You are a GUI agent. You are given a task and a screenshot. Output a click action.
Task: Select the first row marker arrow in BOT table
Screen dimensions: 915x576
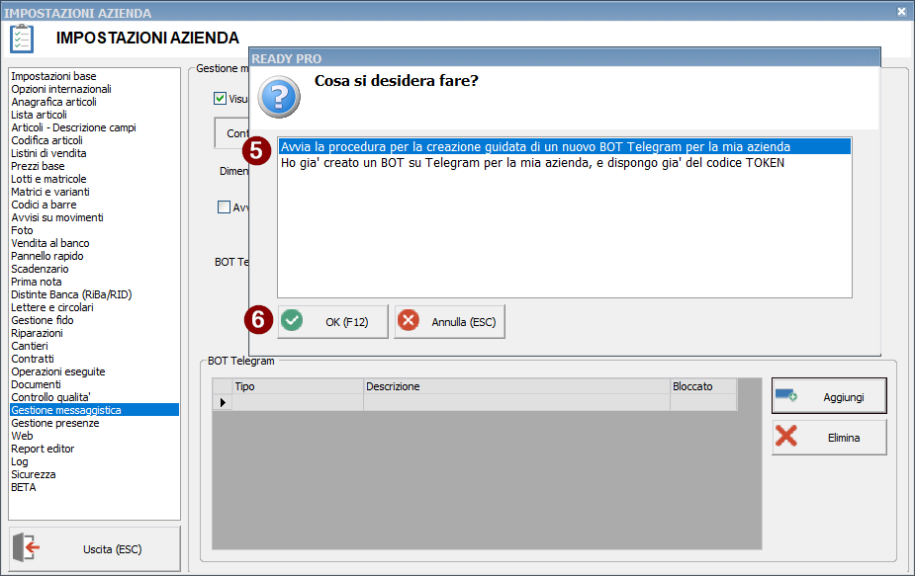[x=223, y=402]
